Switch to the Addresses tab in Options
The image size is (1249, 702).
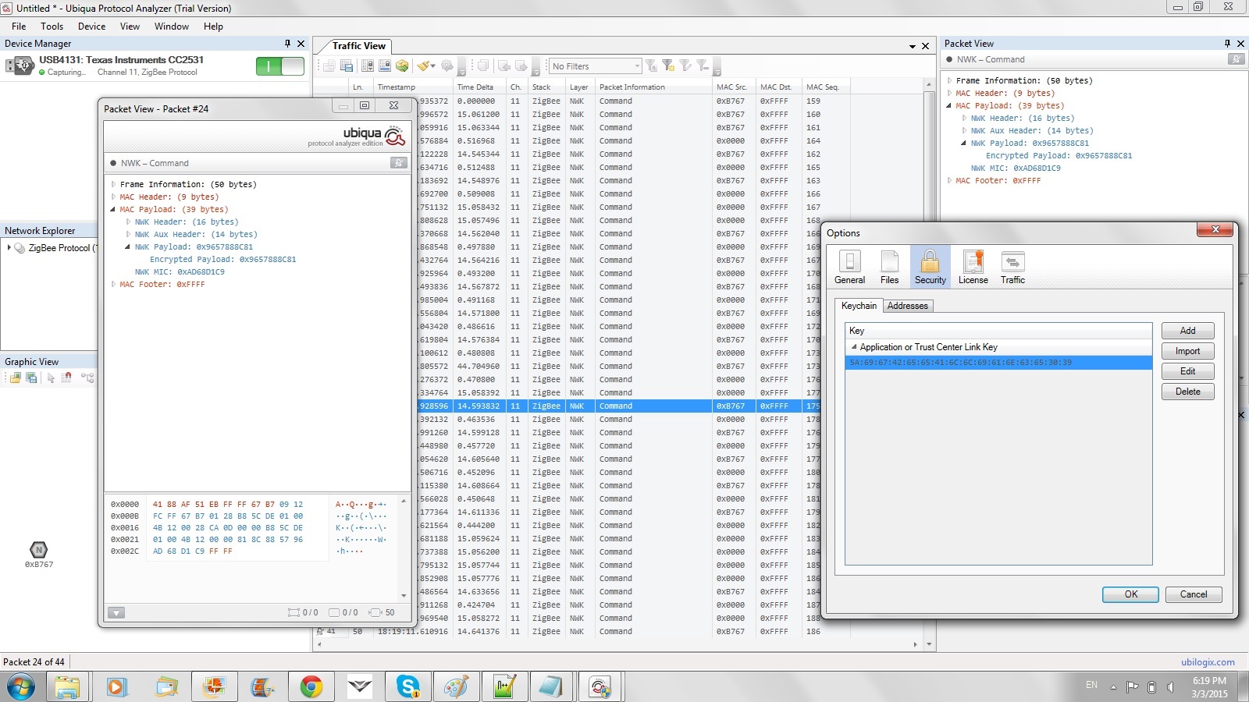(907, 306)
